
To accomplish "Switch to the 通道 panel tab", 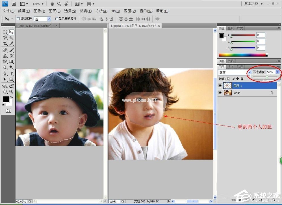I will [231, 67].
